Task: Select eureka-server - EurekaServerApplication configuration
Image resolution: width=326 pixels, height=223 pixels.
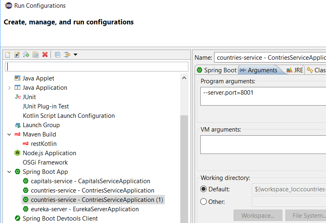Action: tap(85, 209)
